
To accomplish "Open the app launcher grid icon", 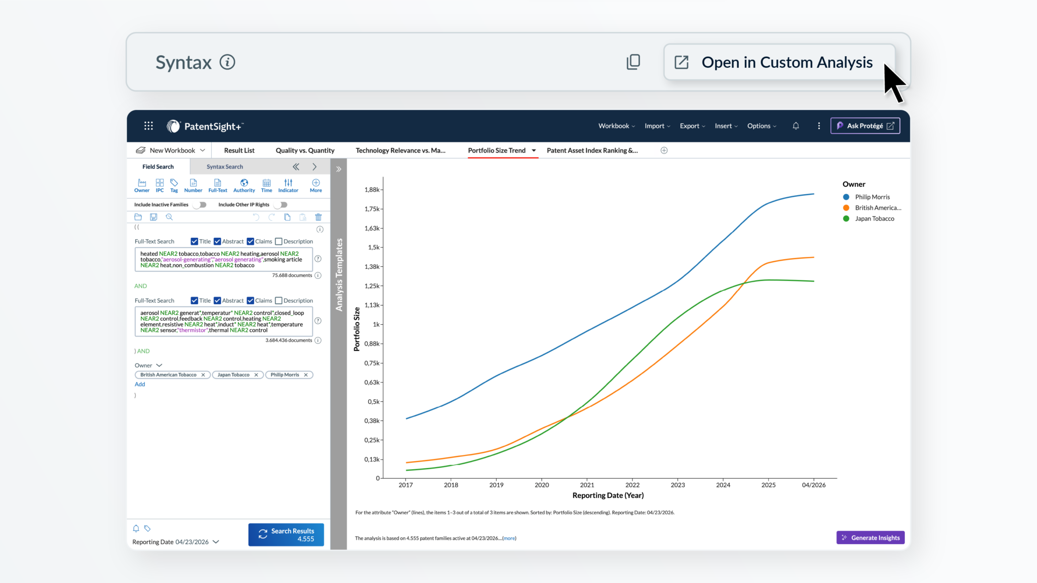I will click(x=148, y=126).
